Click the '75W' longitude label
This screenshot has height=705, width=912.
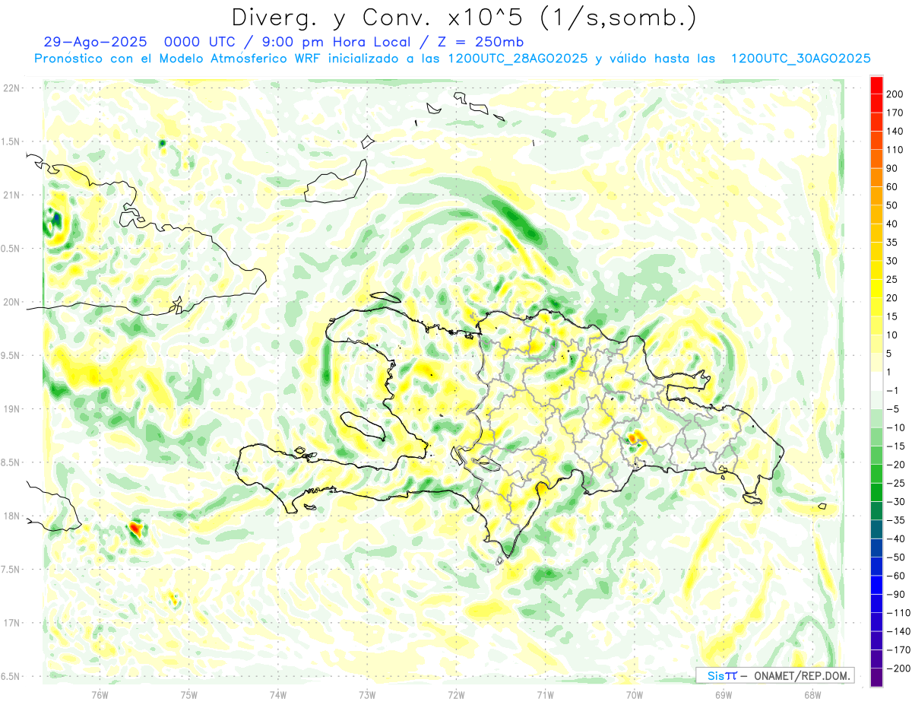pyautogui.click(x=188, y=695)
